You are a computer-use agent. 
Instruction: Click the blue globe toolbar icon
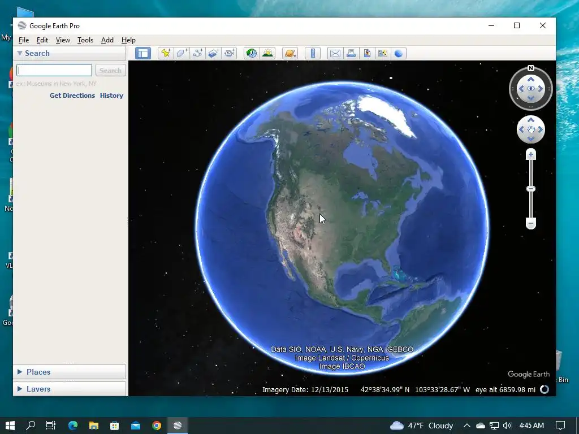click(x=399, y=53)
